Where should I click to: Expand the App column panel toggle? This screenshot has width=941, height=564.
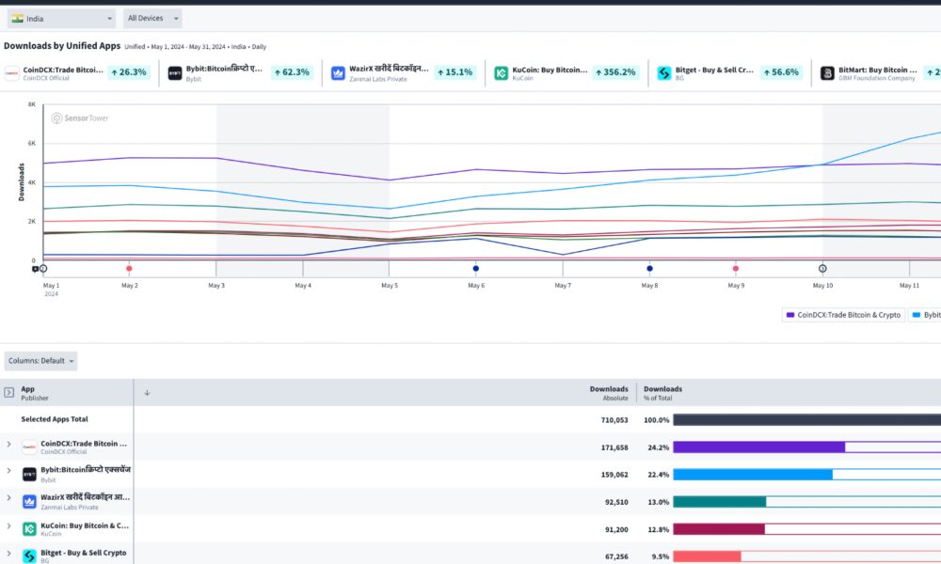point(9,393)
